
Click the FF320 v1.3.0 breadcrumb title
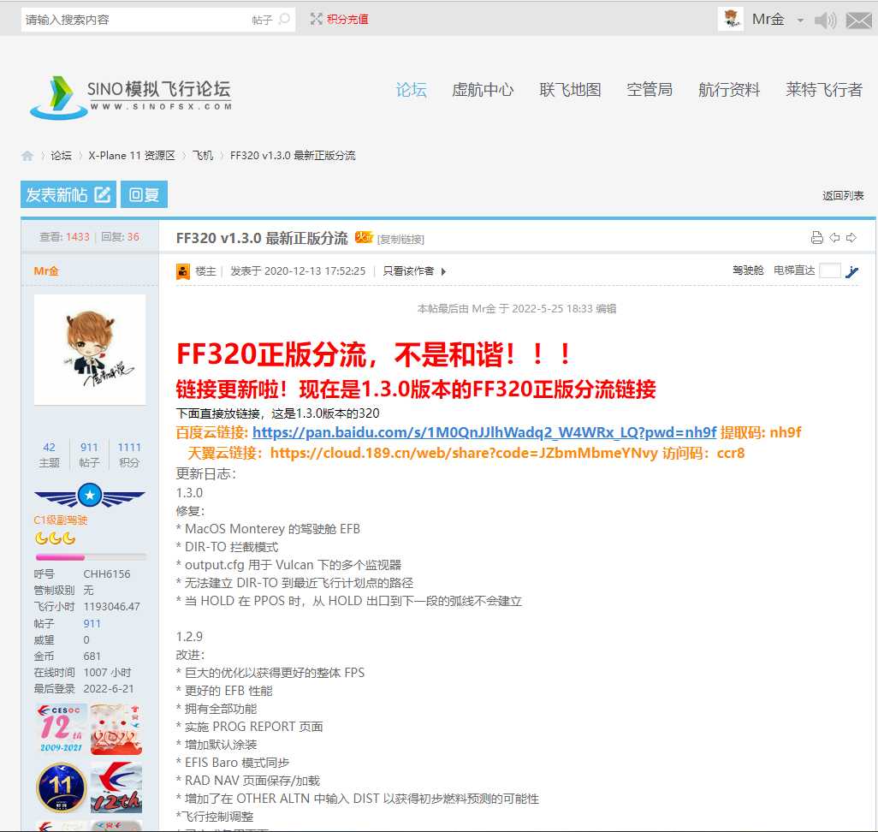tap(293, 156)
